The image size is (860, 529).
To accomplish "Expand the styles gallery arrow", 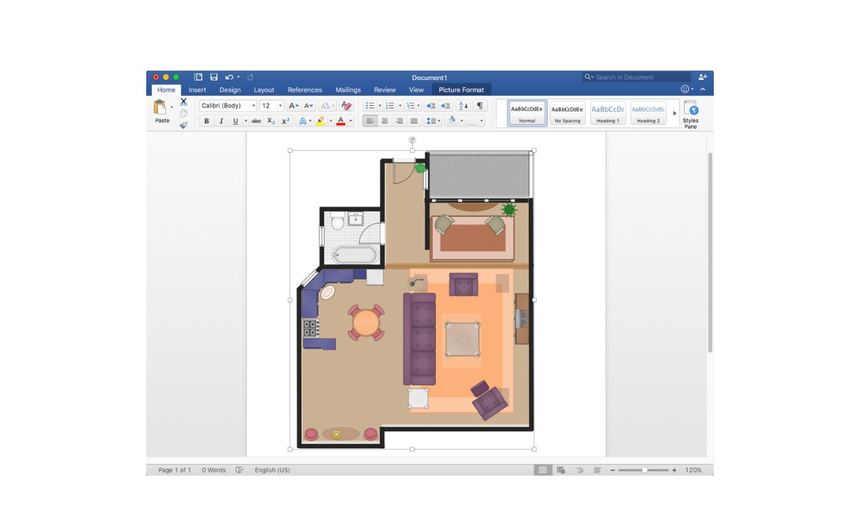I will 675,113.
